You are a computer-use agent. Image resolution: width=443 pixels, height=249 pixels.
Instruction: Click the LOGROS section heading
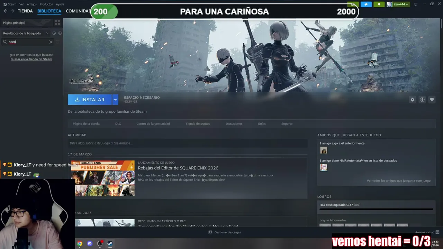pos(324,197)
